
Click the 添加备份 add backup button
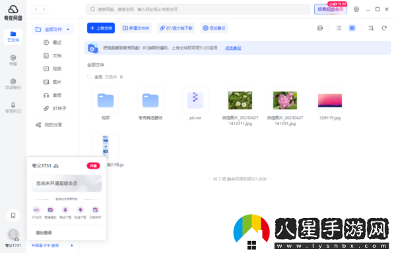coord(214,28)
